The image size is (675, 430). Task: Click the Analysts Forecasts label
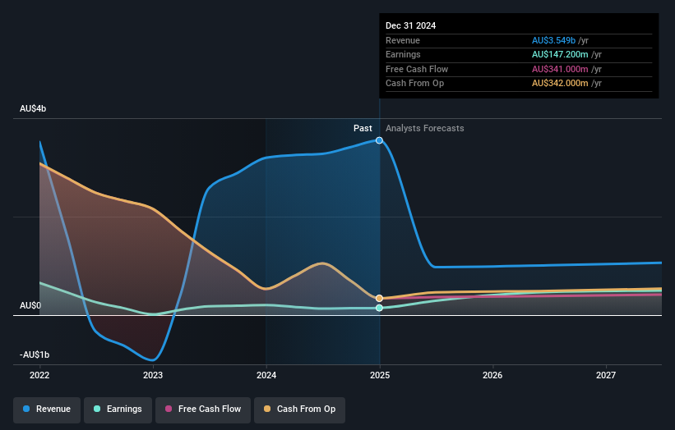[425, 129]
